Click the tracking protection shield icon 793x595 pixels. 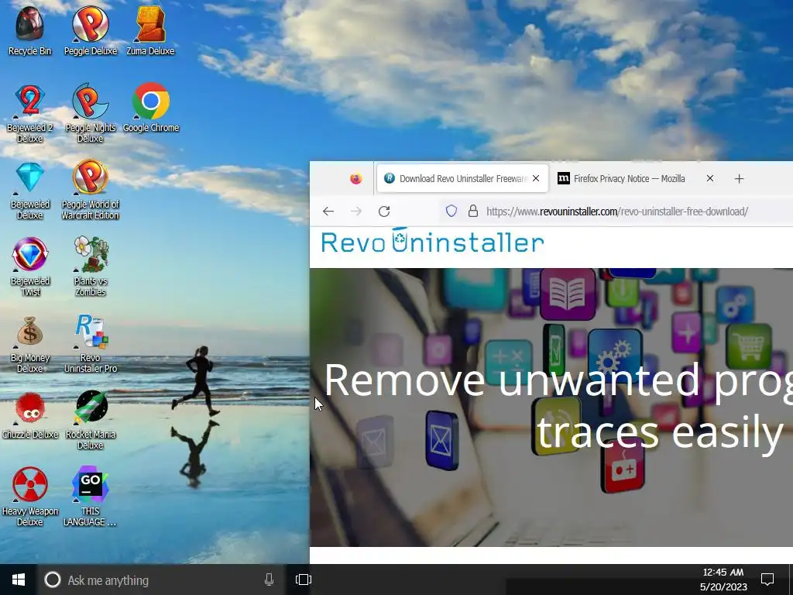coord(451,211)
